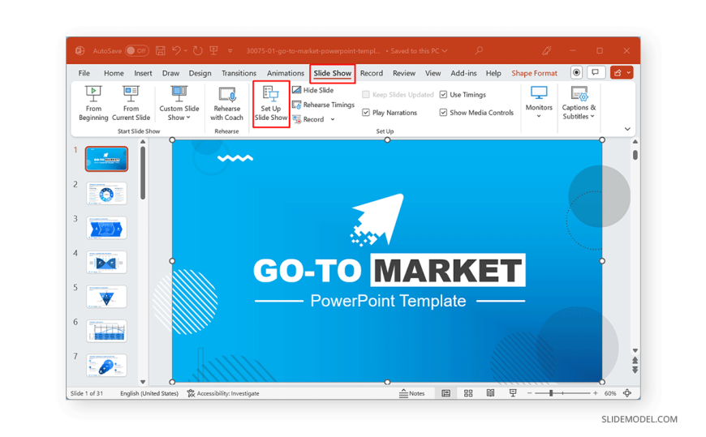Switch to the Review tab
The image size is (706, 437).
404,73
